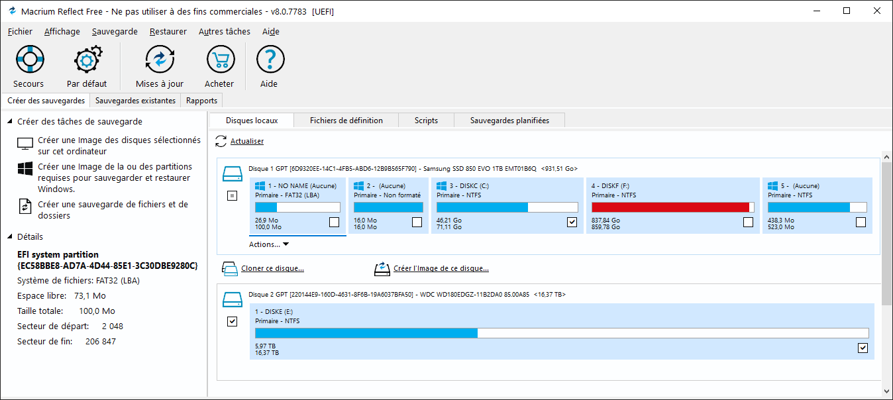Click Windows logo on partition 3 DISKC
This screenshot has width=893, height=400.
(441, 186)
